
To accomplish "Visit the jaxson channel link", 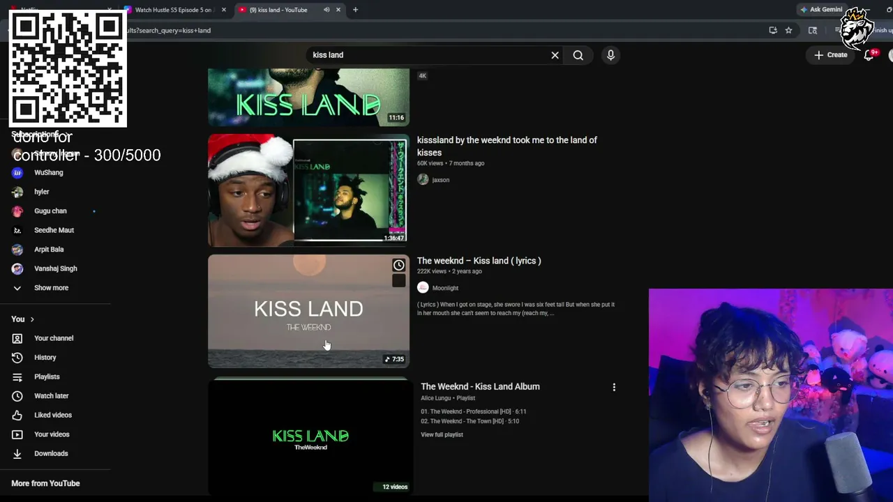I will click(x=441, y=180).
